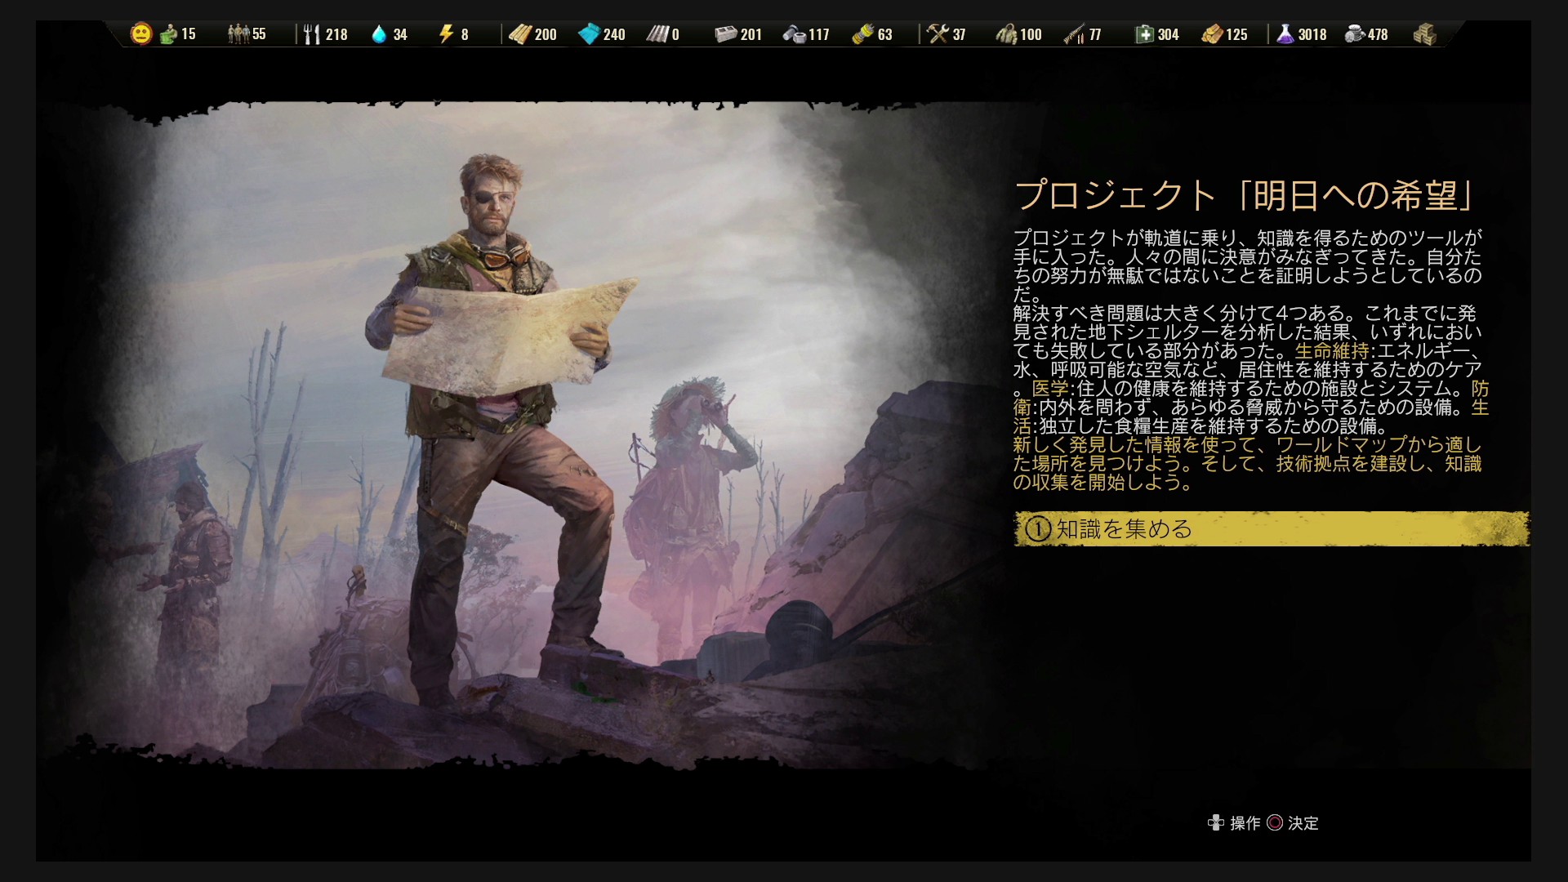Image resolution: width=1568 pixels, height=882 pixels.
Task: Click the wood planks resource icon
Action: [x=520, y=34]
